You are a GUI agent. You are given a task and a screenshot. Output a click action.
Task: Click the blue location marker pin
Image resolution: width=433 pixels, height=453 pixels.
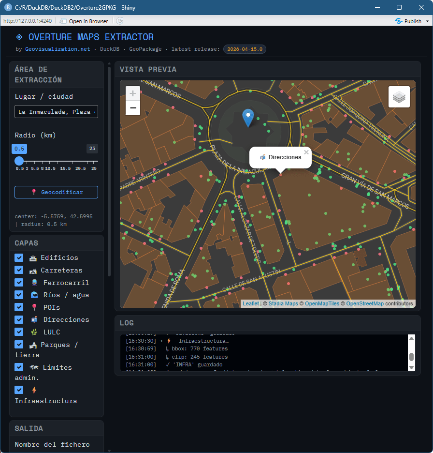(x=248, y=118)
